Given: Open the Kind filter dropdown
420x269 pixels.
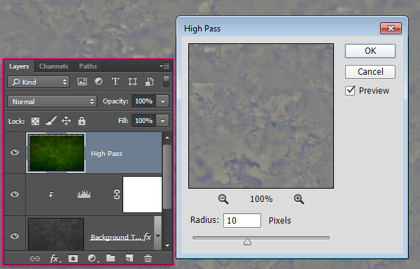Looking at the screenshot, I should 38,82.
